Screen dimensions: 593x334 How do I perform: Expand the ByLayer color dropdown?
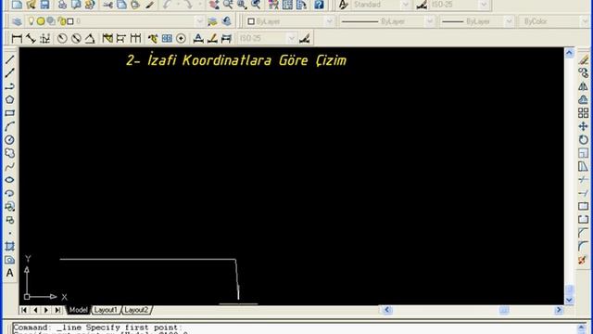click(330, 21)
